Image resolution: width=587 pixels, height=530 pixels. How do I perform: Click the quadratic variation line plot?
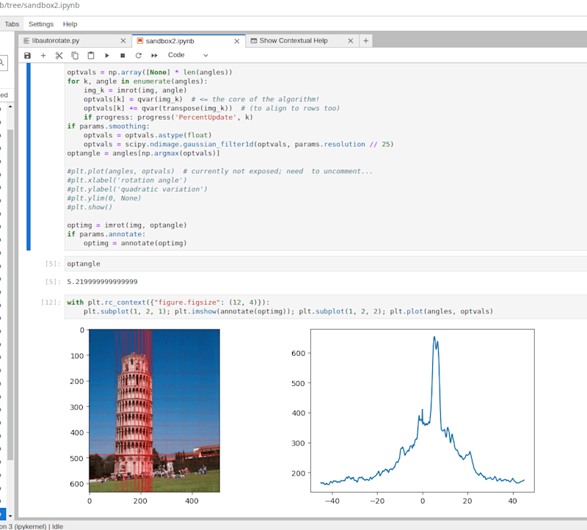point(423,410)
